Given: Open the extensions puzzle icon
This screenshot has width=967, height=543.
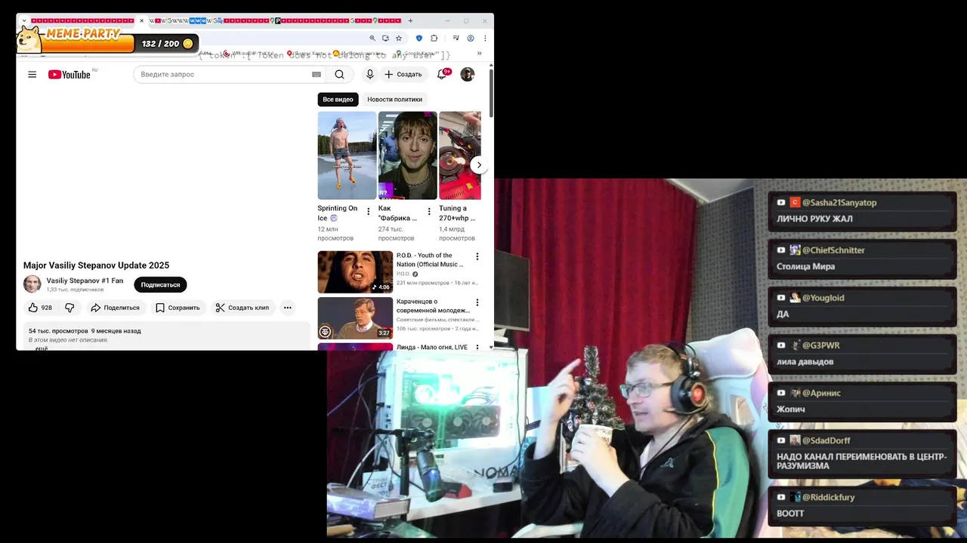Looking at the screenshot, I should 434,38.
